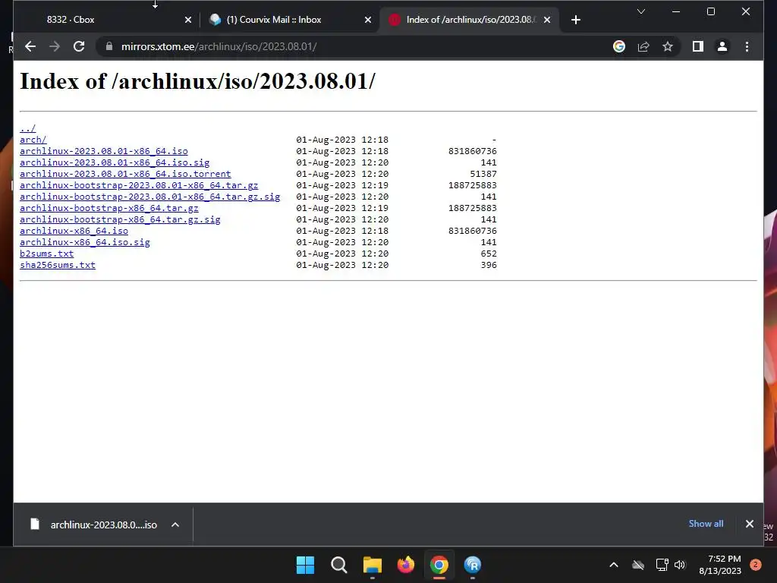Open the sha256sums.txt file link
Image resolution: width=777 pixels, height=583 pixels.
coord(58,265)
